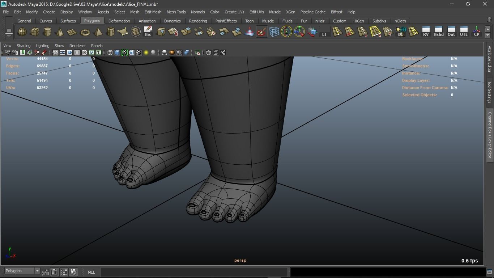
Task: Switch to the Deformation shelf tab
Action: [119, 21]
